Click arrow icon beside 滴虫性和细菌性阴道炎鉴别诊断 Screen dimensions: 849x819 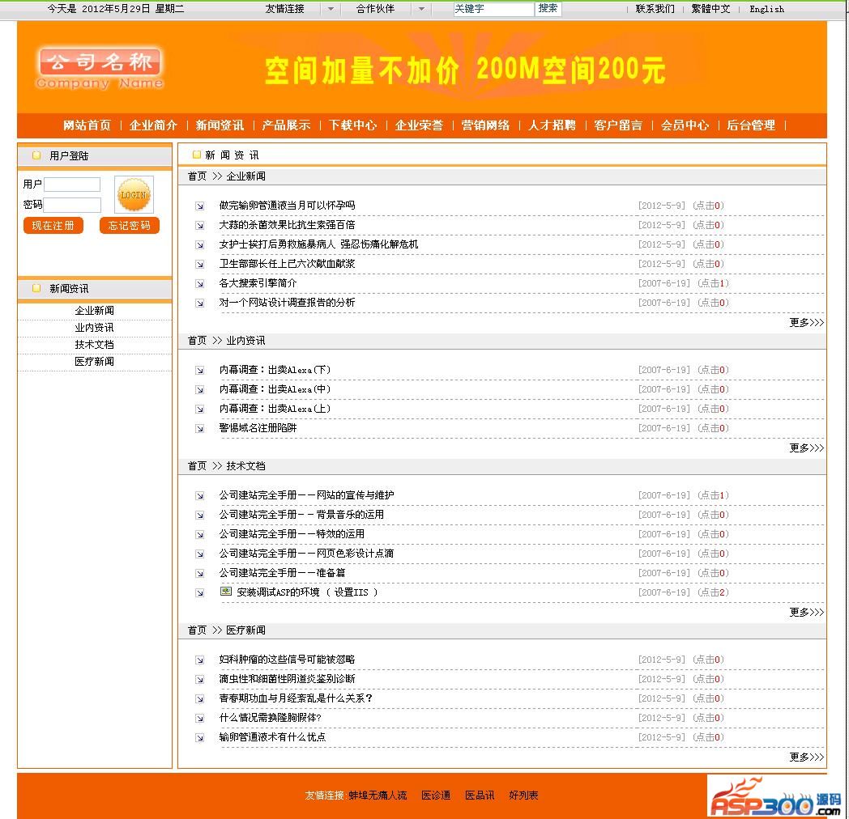[200, 680]
